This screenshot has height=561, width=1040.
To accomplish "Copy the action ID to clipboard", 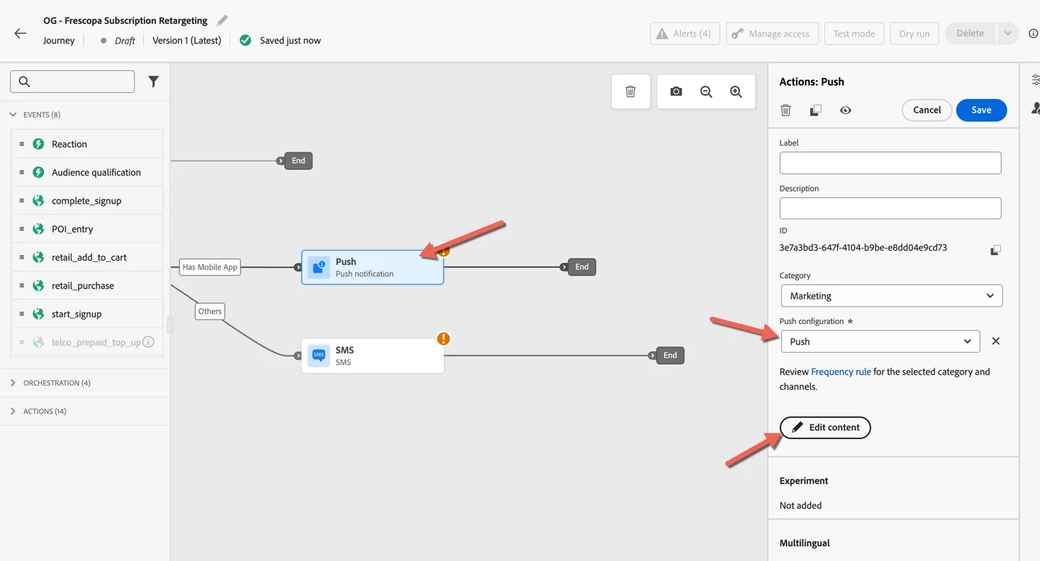I will click(x=995, y=250).
